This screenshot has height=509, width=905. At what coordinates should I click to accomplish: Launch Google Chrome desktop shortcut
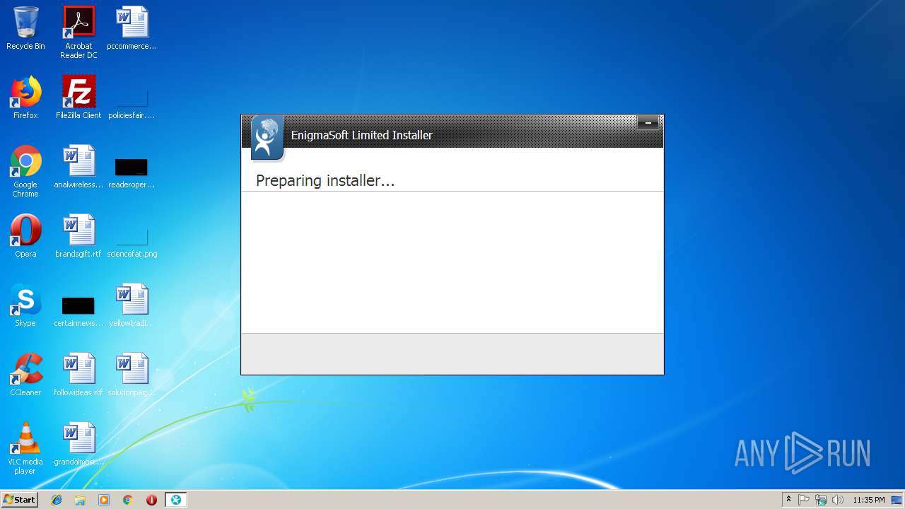(x=25, y=171)
